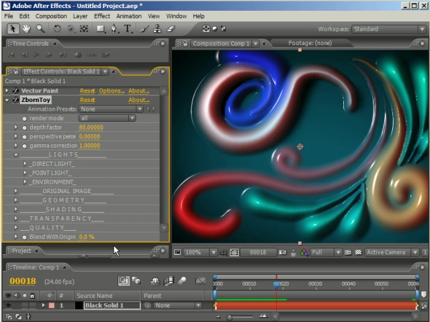This screenshot has width=430, height=322.
Task: Select the Brush tool
Action: click(x=144, y=29)
